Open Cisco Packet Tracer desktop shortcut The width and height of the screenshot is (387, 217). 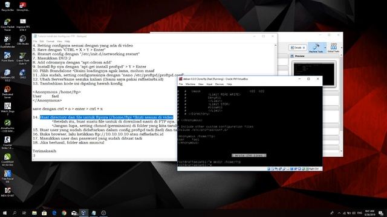tap(7, 25)
